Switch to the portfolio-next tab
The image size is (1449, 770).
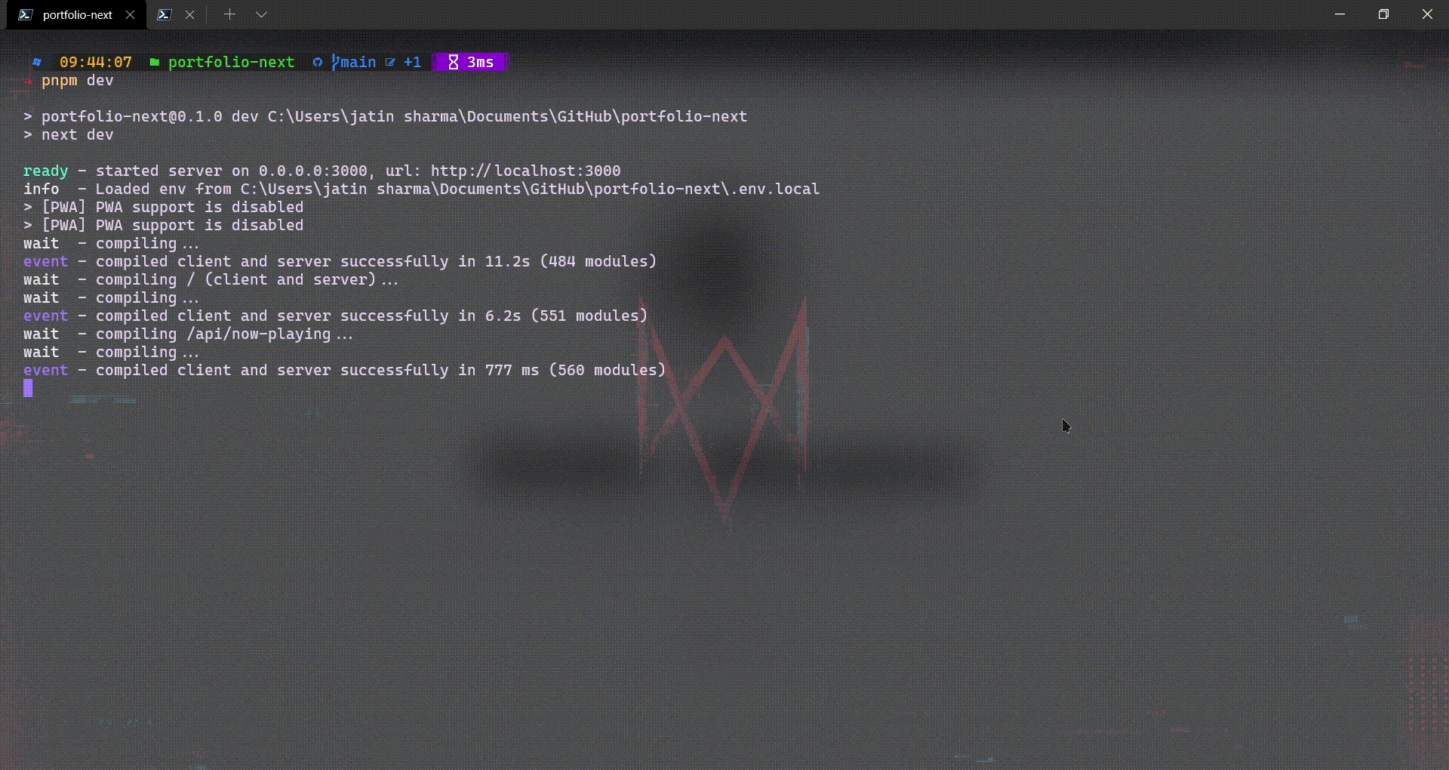[x=76, y=15]
